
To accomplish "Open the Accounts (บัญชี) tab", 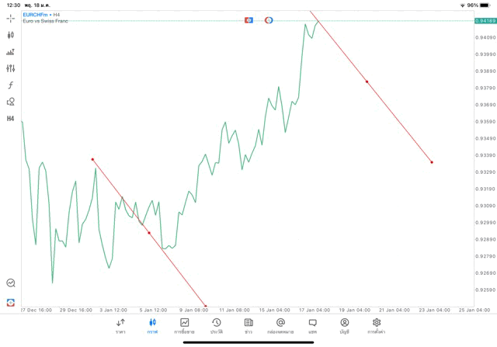I will pyautogui.click(x=344, y=325).
